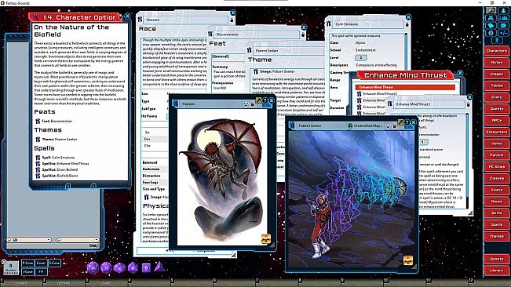
Task: Open the PC Ships sidebar button
Action: coord(497,167)
